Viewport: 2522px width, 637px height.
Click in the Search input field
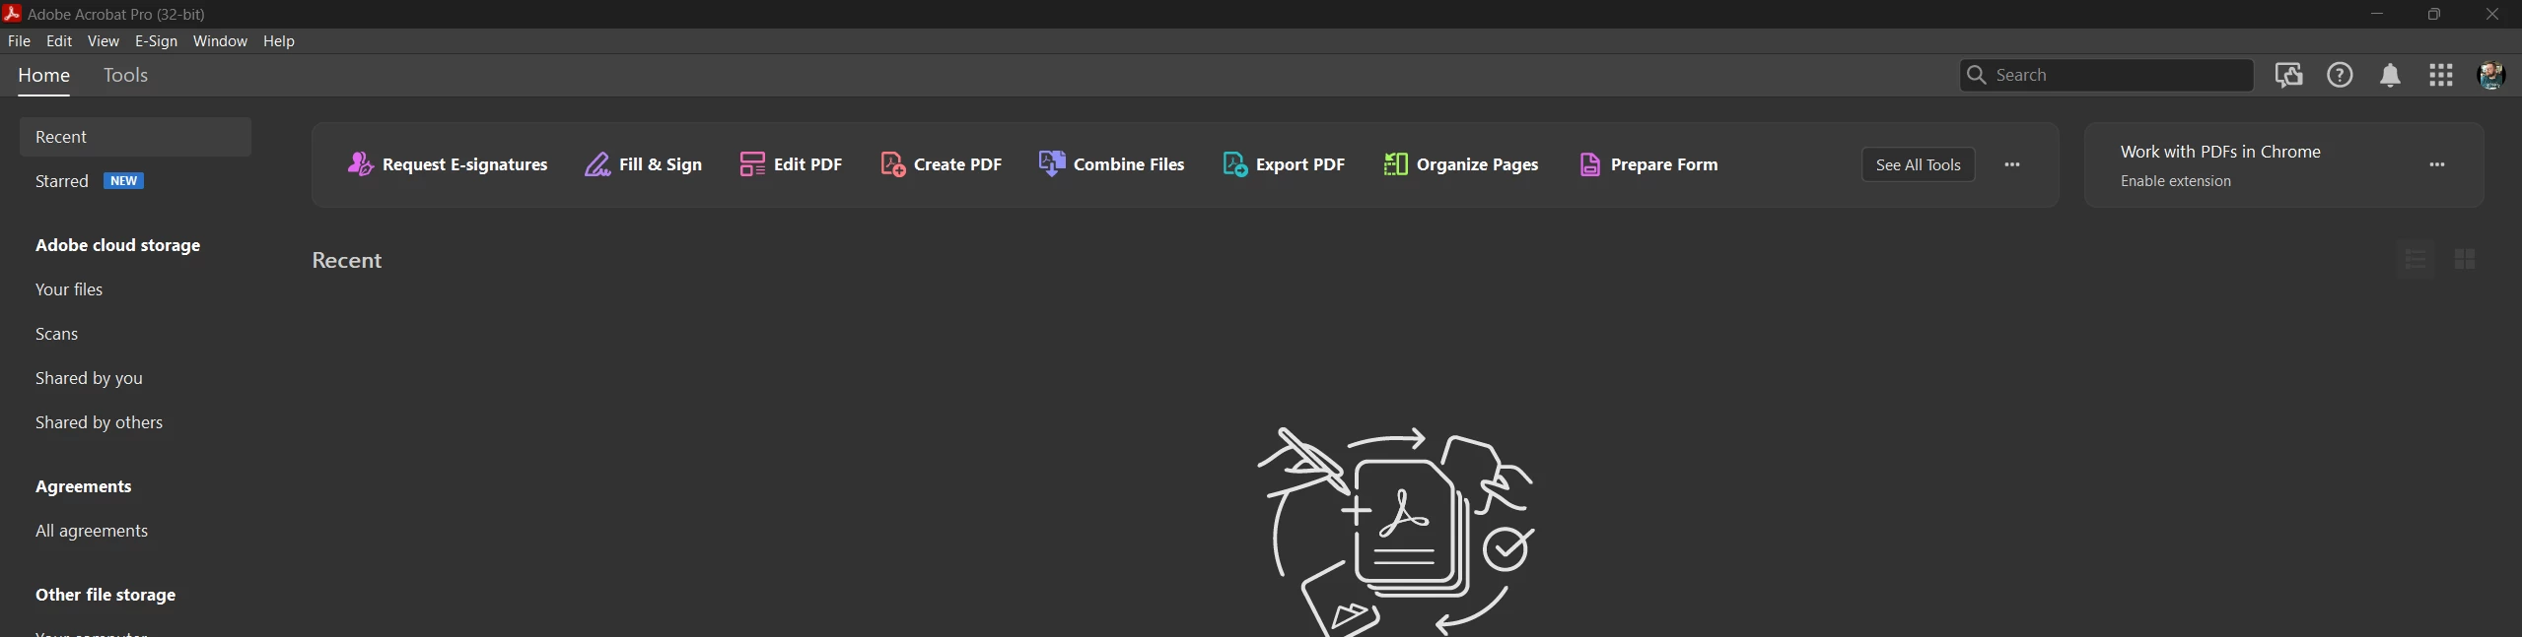pyautogui.click(x=2106, y=75)
